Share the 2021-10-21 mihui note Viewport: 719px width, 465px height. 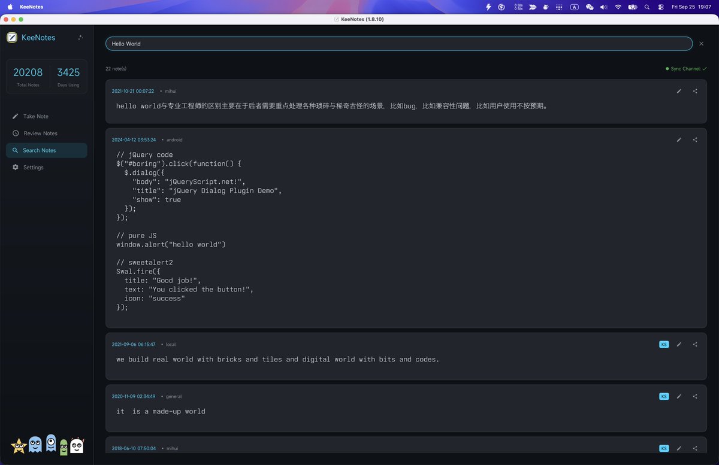point(695,91)
